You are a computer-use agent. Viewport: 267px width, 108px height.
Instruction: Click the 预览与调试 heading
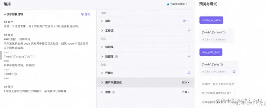[x=208, y=4]
